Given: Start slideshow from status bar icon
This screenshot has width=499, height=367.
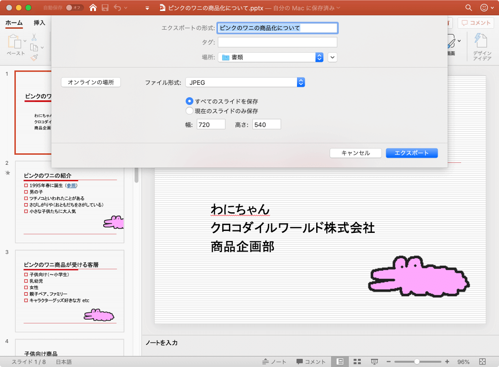Looking at the screenshot, I should (374, 362).
